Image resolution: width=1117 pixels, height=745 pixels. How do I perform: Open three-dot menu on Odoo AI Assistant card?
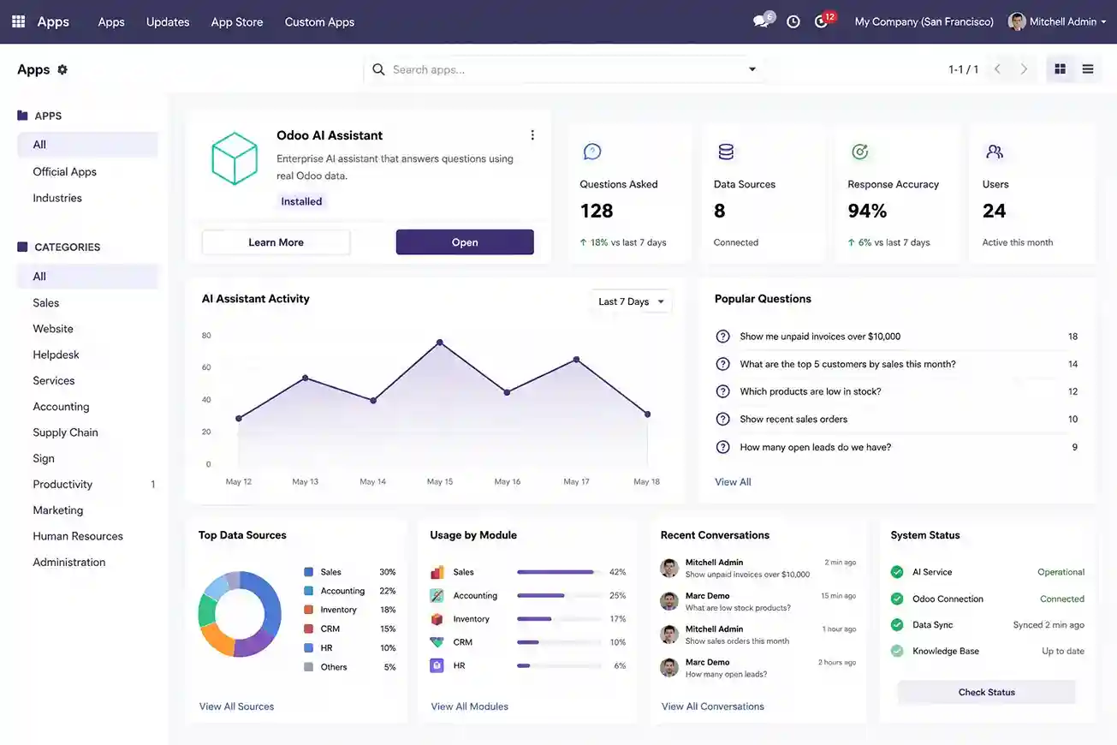532,135
